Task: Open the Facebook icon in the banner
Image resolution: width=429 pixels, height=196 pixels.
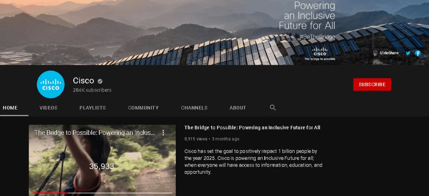Action: [418, 53]
